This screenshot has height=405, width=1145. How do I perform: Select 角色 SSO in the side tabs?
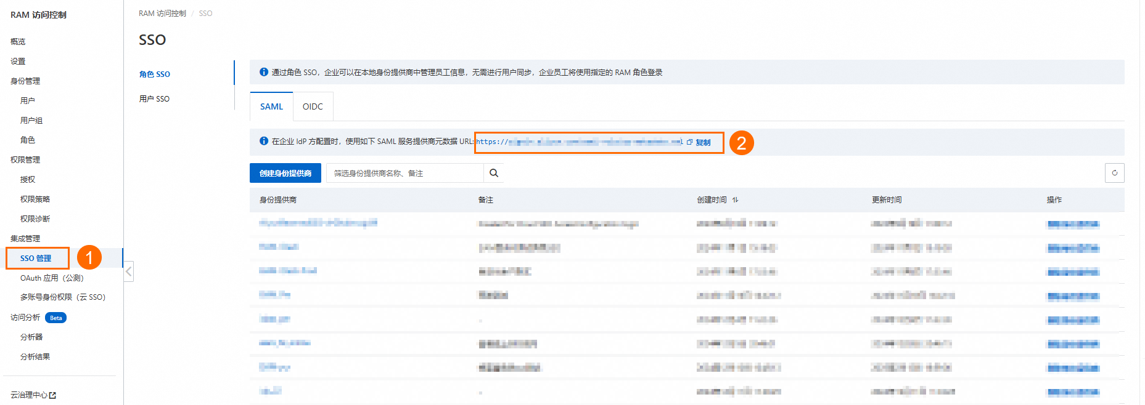155,74
